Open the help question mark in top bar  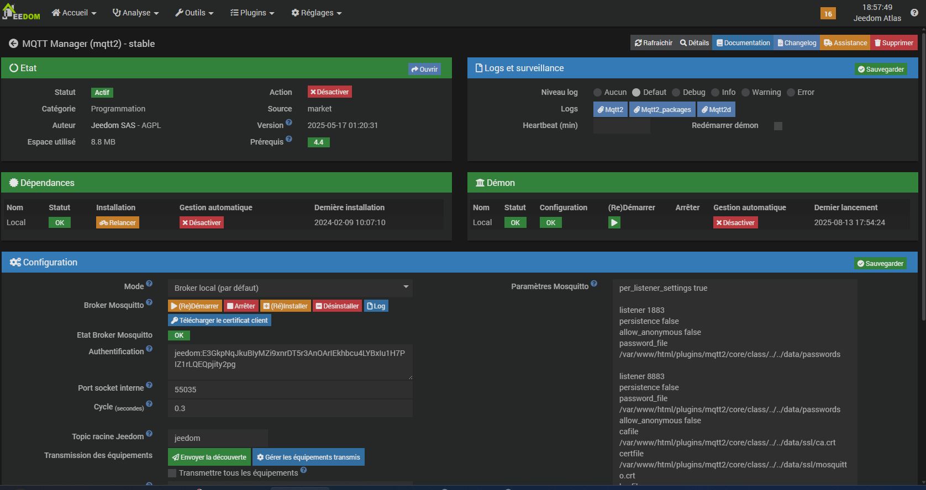pos(914,13)
